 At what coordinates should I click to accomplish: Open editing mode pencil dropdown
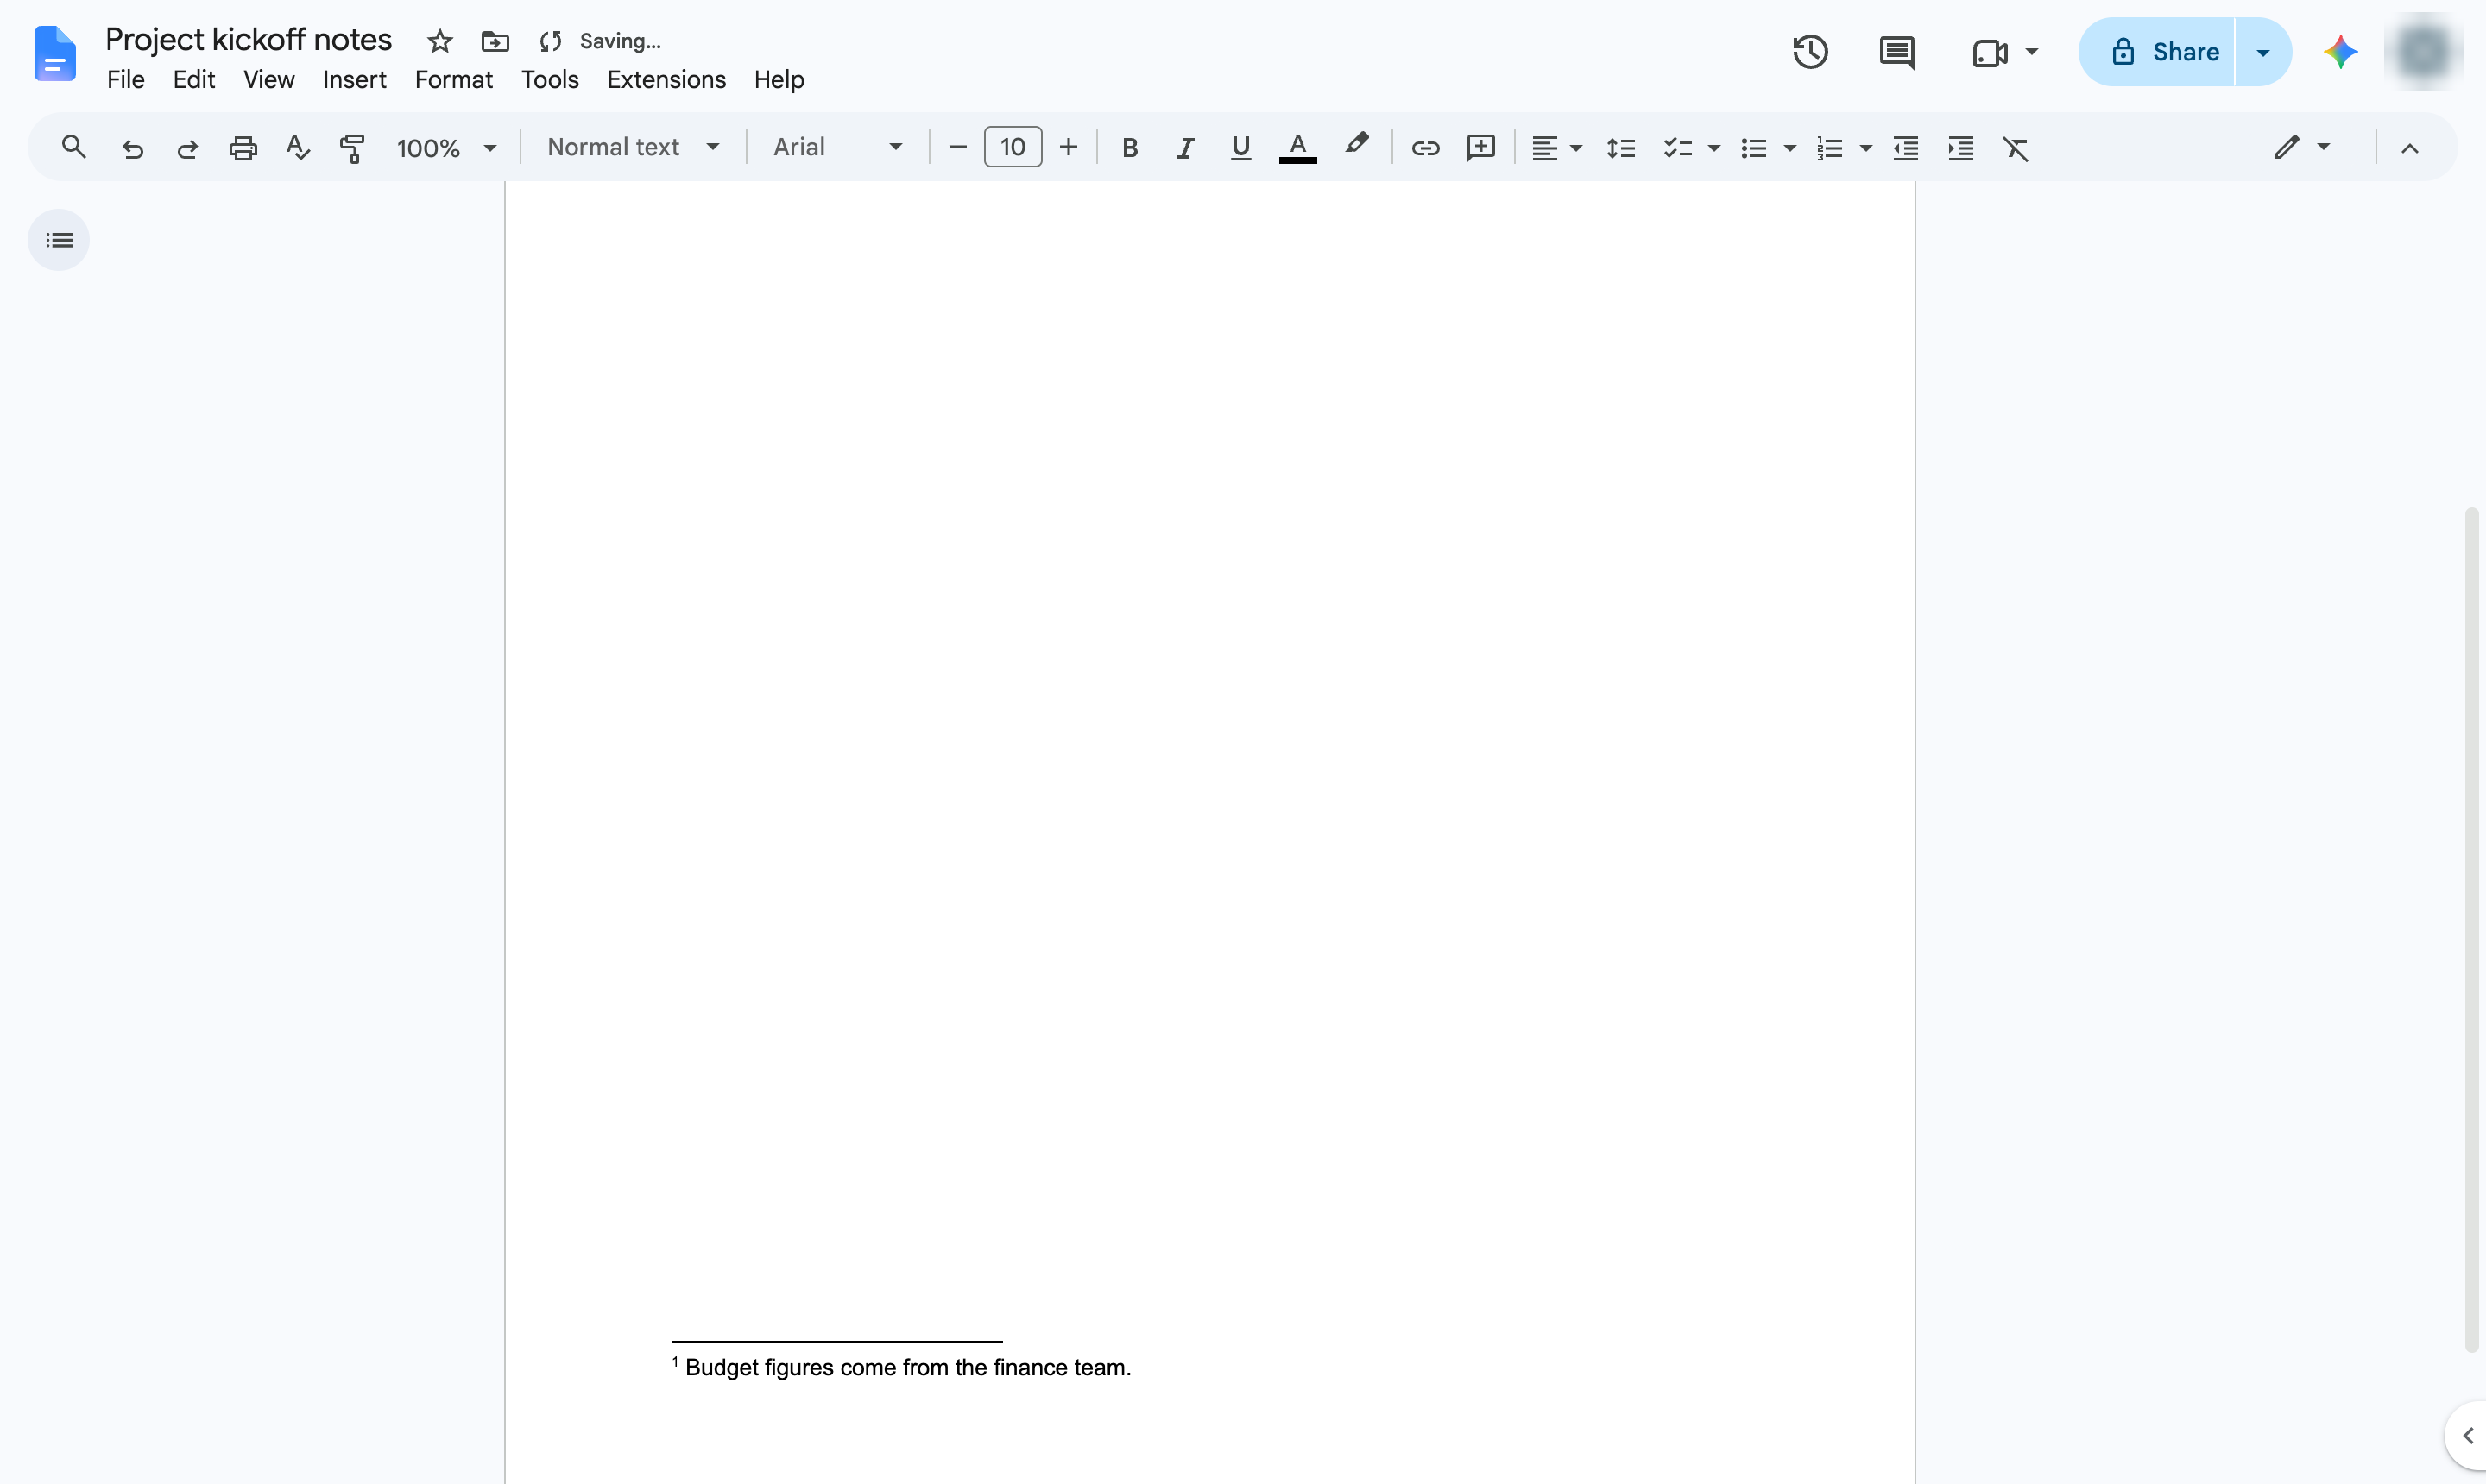tap(2302, 147)
